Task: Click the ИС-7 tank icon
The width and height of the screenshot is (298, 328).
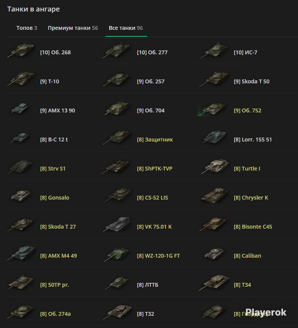Action: [214, 50]
